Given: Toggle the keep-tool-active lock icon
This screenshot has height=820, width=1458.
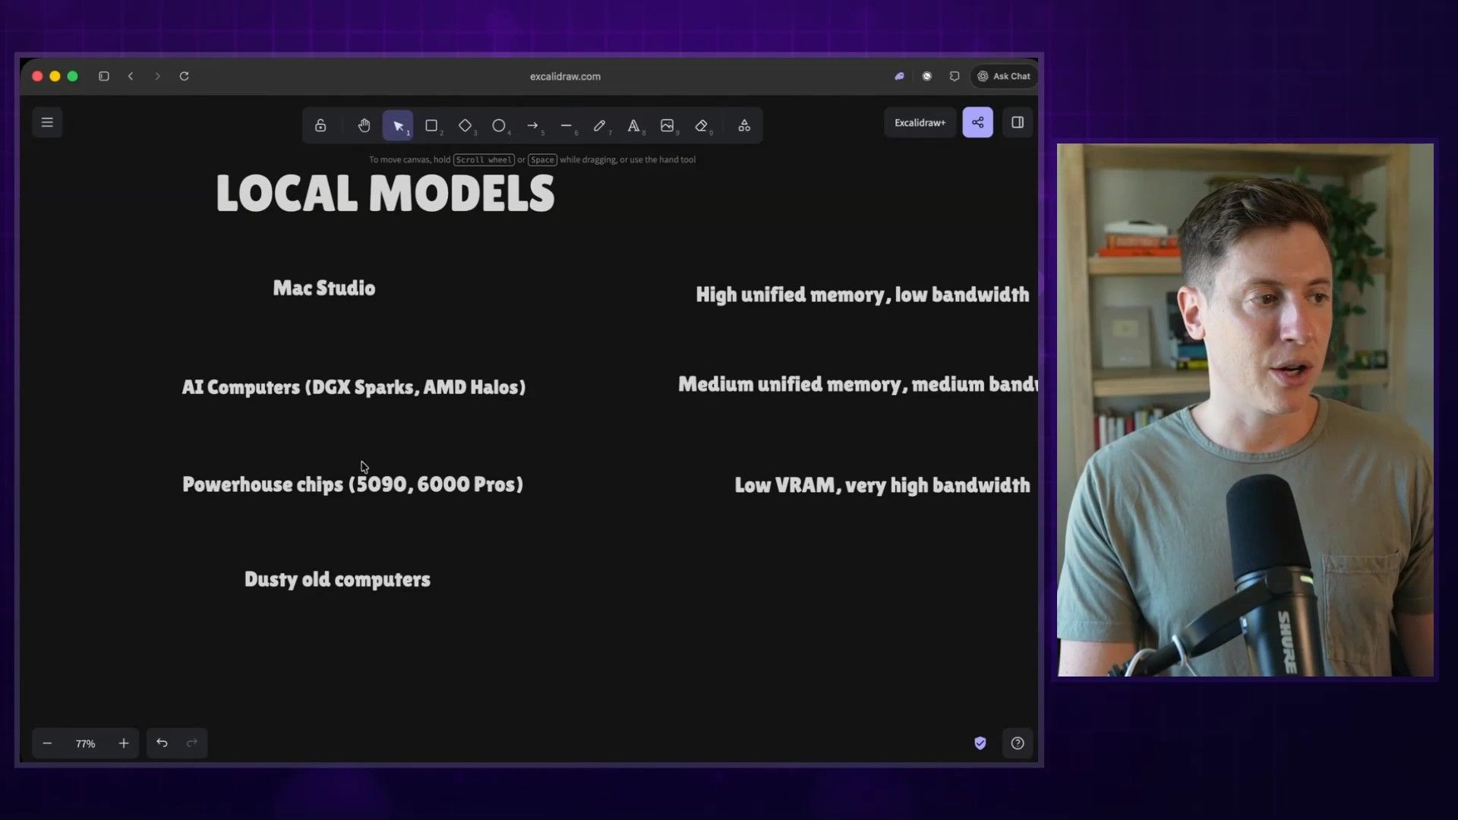Looking at the screenshot, I should (320, 125).
